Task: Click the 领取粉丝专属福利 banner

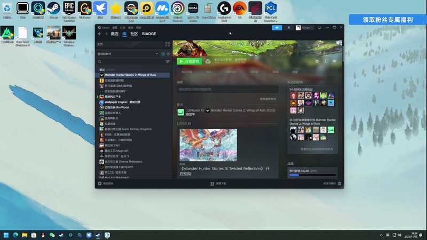Action: (388, 20)
